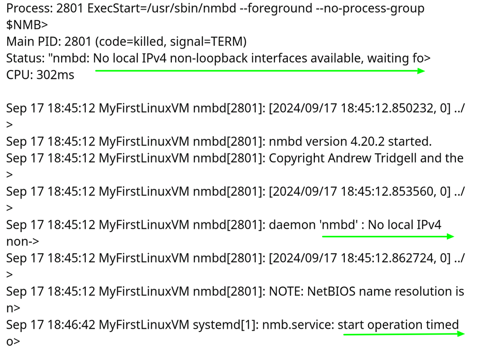Click 'nmb.service: start operation timed' text
This screenshot has height=346, width=481.
coord(360,325)
